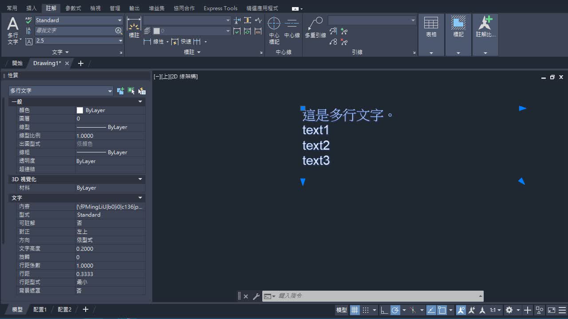The width and height of the screenshot is (568, 319).
Task: Switch to the 插入 ribbon tab
Action: click(x=31, y=8)
